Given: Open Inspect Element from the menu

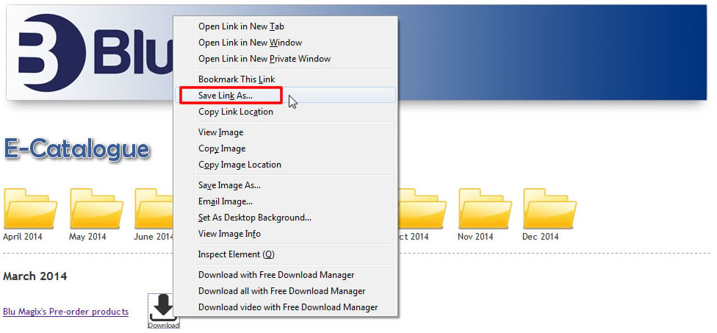Looking at the screenshot, I should (x=236, y=254).
